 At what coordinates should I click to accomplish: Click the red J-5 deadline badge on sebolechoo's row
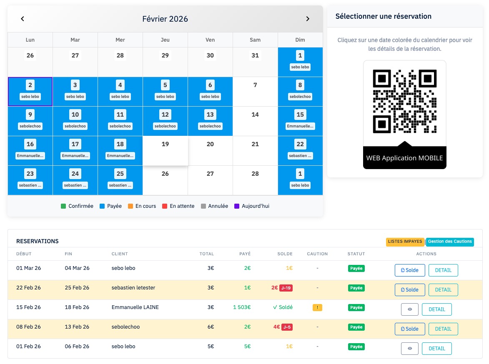(x=288, y=327)
